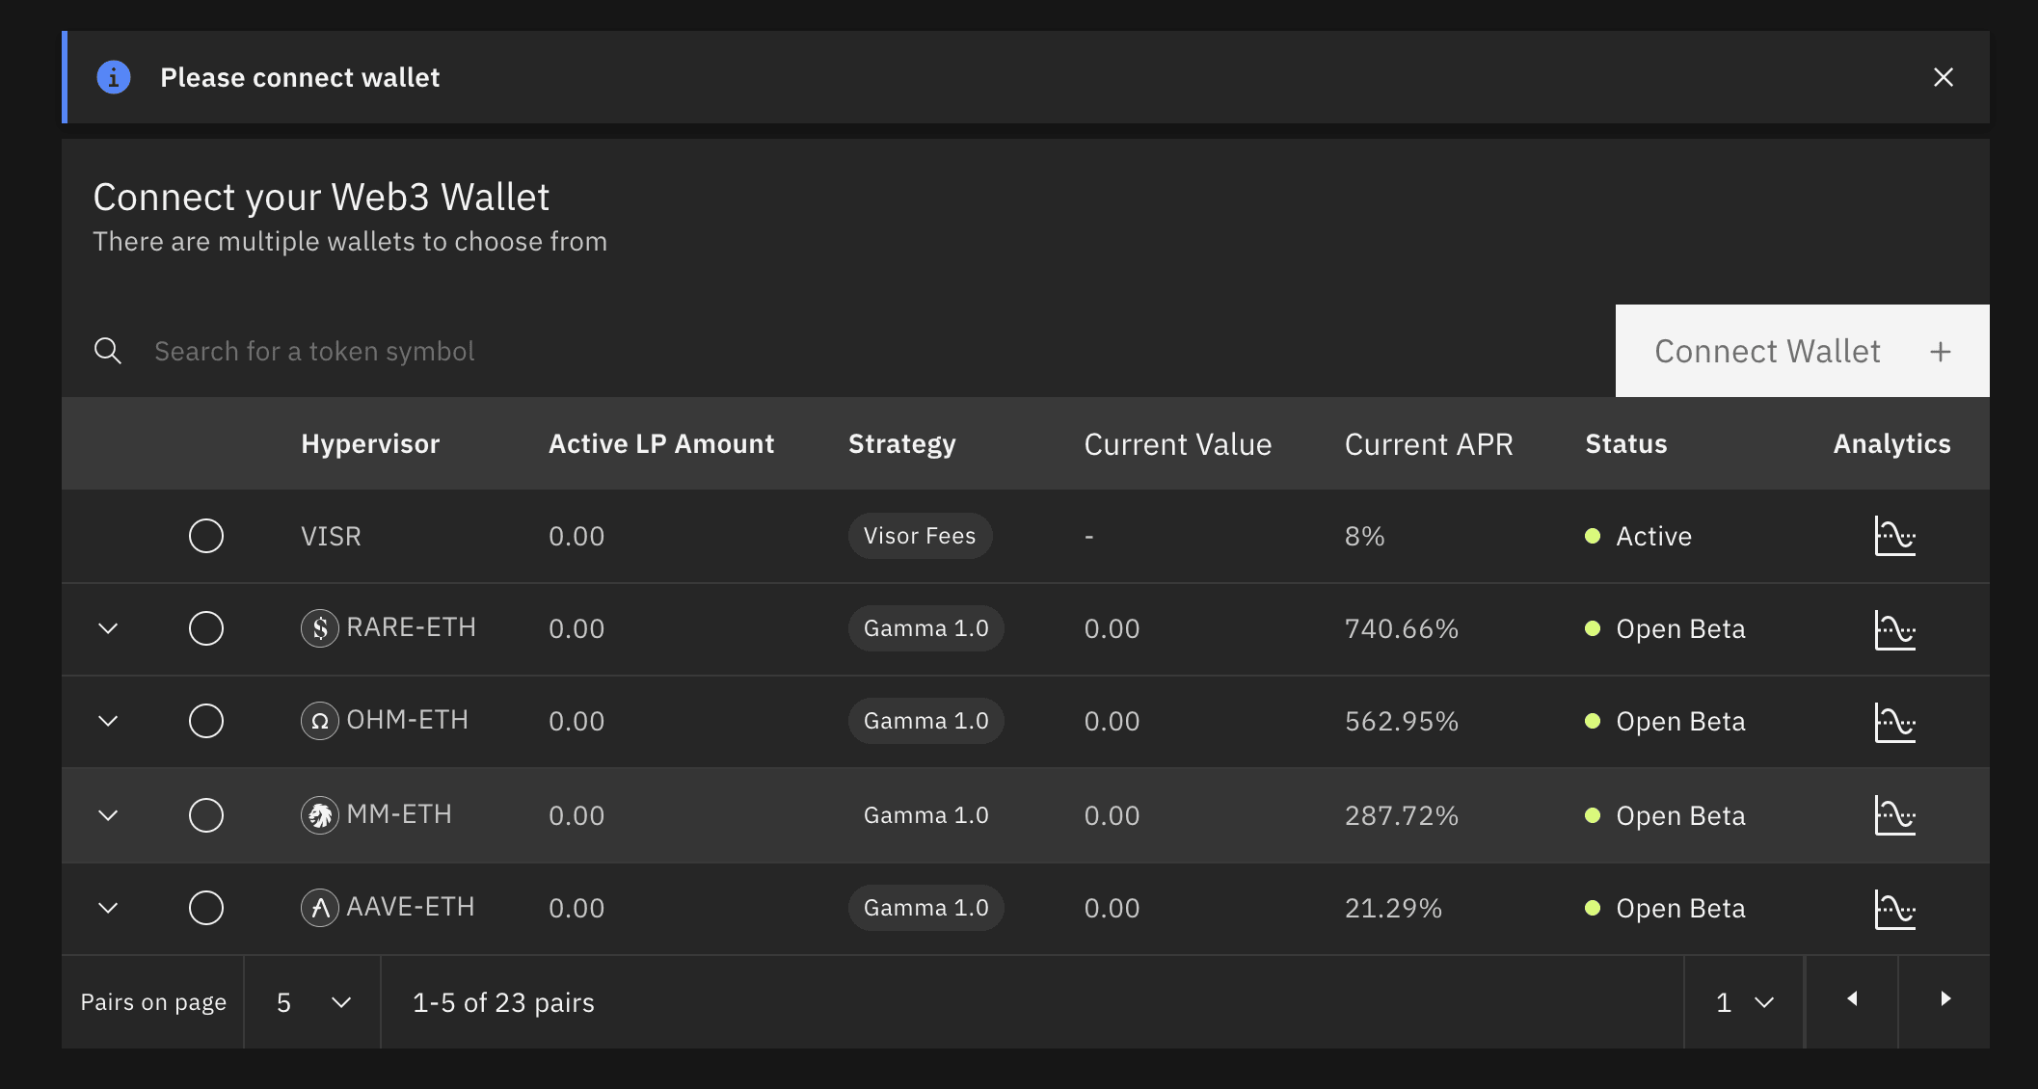Select the RARE-ETH radio button
This screenshot has width=2038, height=1089.
[x=206, y=628]
